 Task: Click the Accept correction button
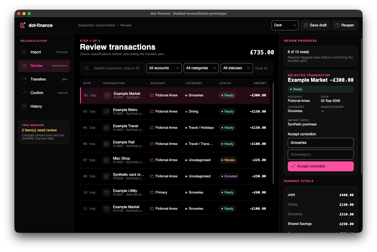click(321, 166)
